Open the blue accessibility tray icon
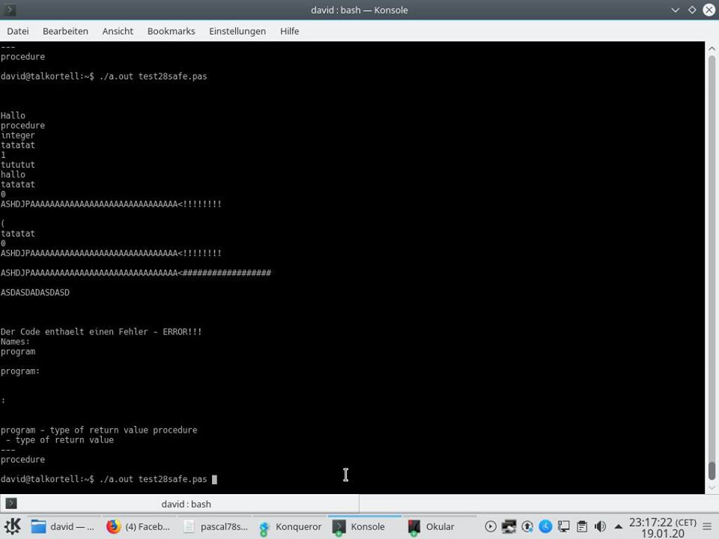 pos(545,526)
